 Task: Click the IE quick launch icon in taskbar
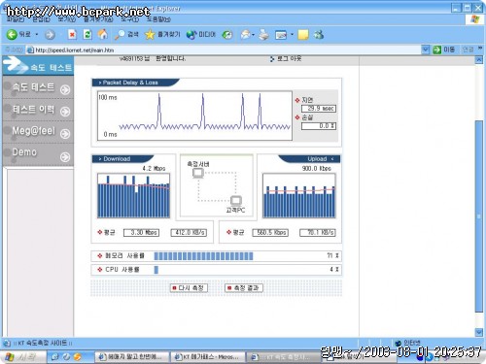click(55, 357)
